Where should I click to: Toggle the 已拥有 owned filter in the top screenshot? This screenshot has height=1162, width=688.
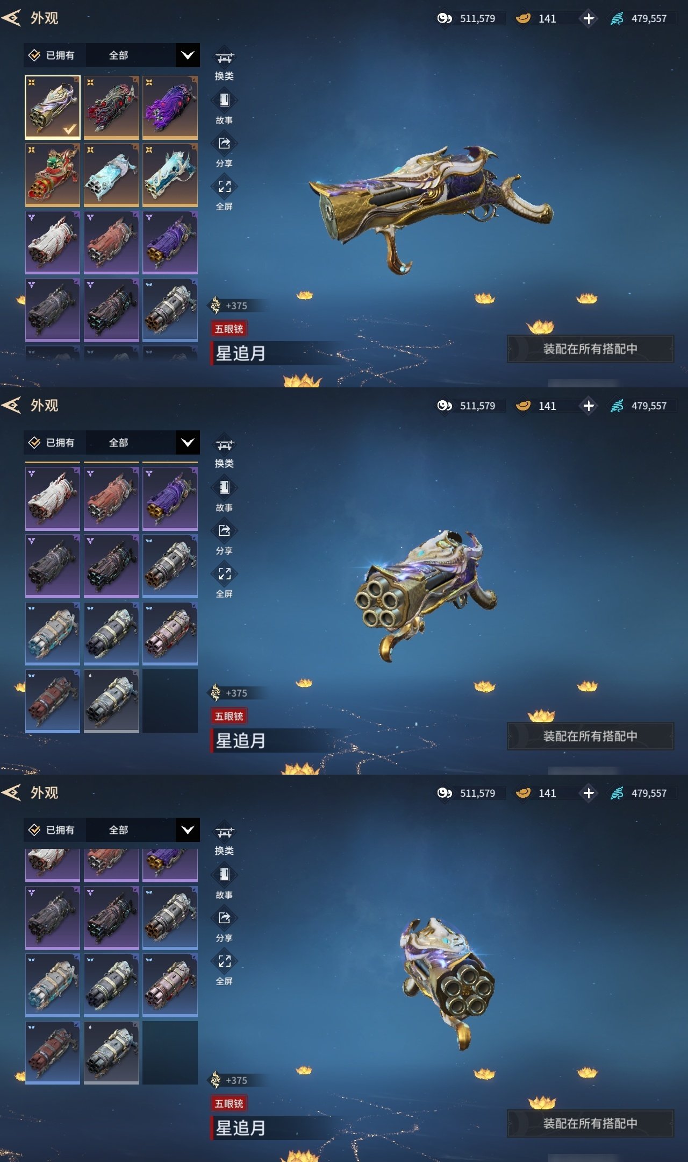click(x=52, y=55)
